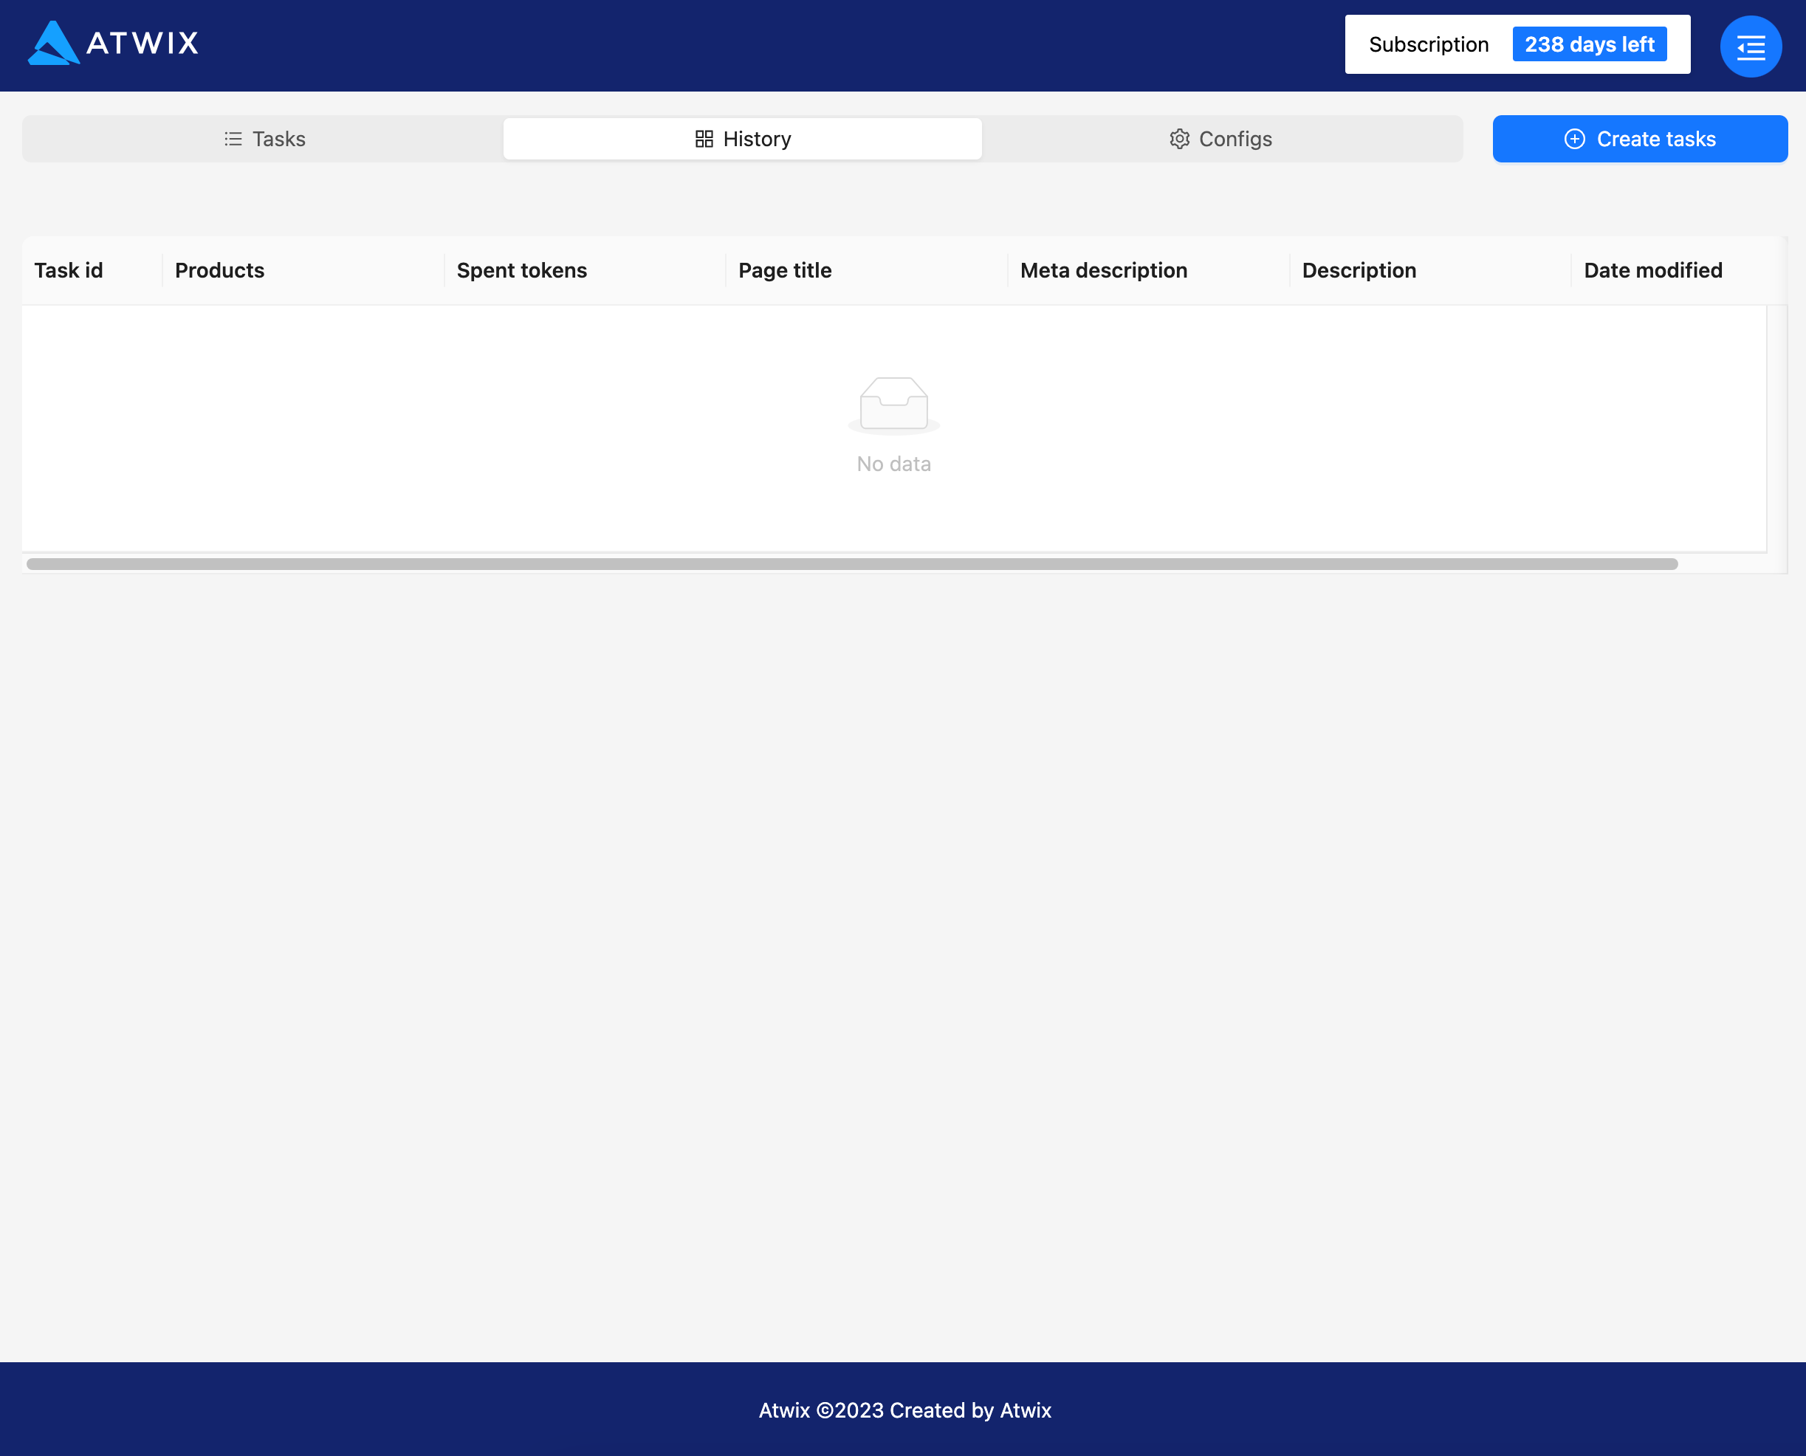1806x1456 pixels.
Task: Select the Meta description column header
Action: tap(1103, 269)
